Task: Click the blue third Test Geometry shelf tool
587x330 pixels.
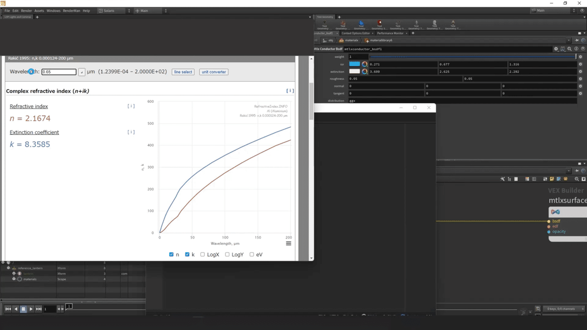Action: (361, 25)
